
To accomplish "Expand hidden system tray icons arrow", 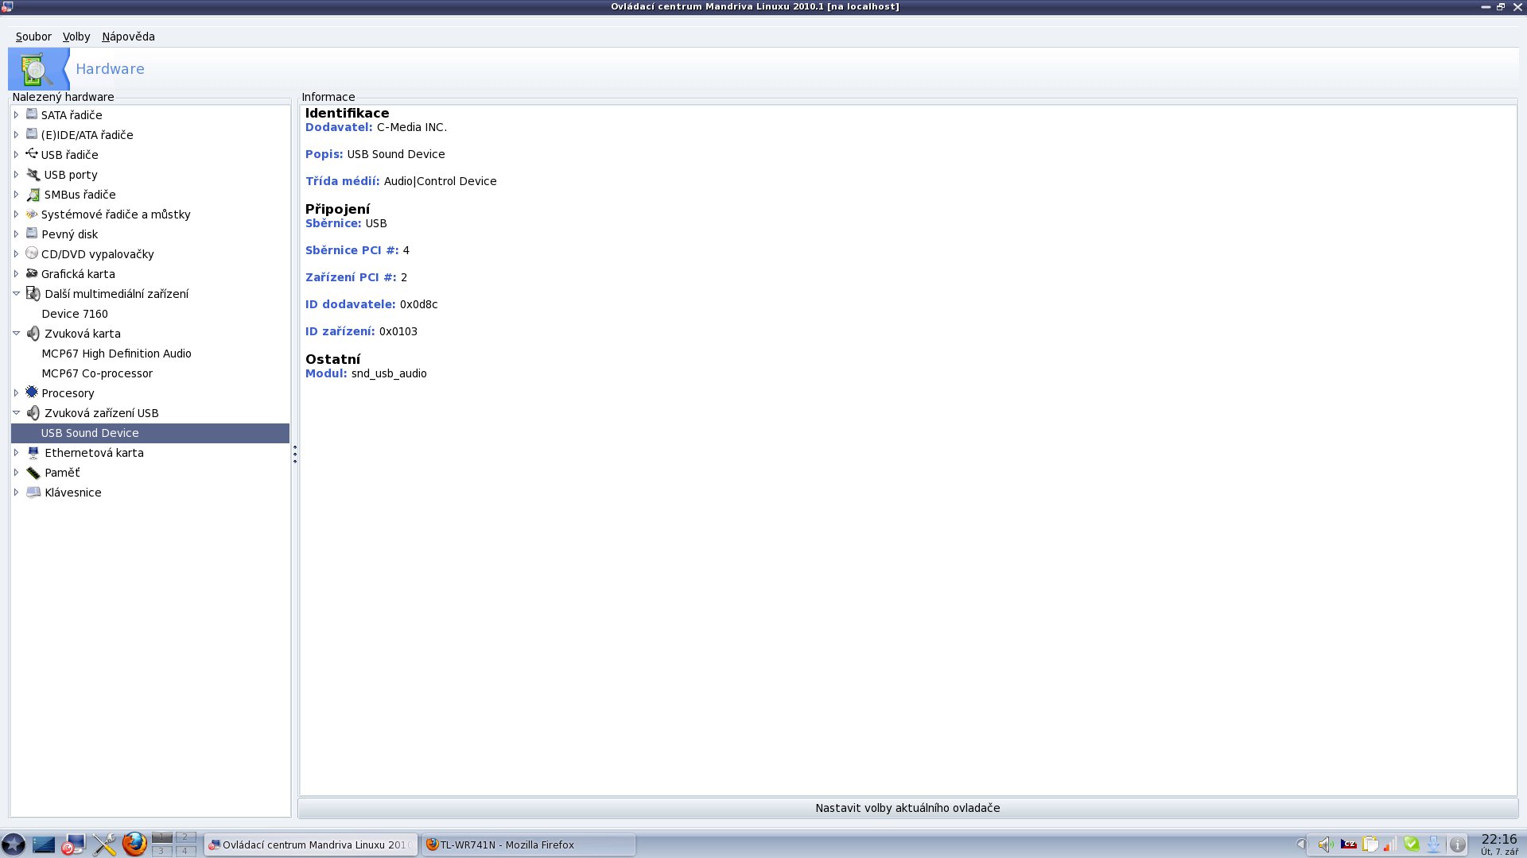I will point(1301,844).
